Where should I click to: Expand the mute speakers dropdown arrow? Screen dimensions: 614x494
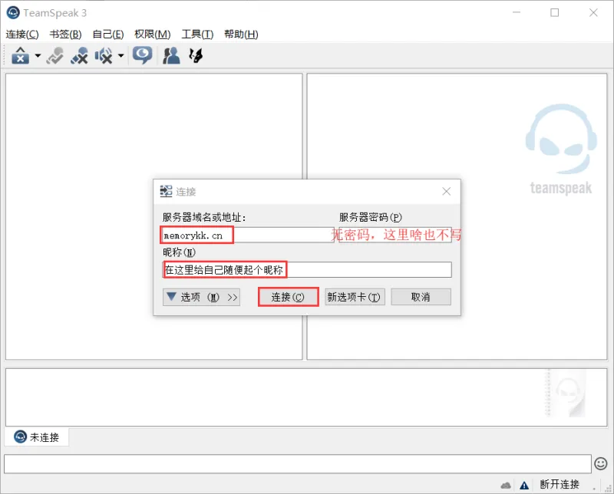tap(121, 55)
